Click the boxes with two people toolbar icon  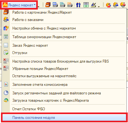[x=108, y=5]
